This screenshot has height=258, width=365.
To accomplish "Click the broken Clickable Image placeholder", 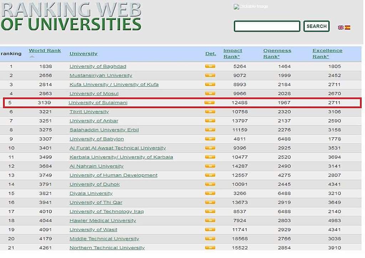I will (x=251, y=6).
